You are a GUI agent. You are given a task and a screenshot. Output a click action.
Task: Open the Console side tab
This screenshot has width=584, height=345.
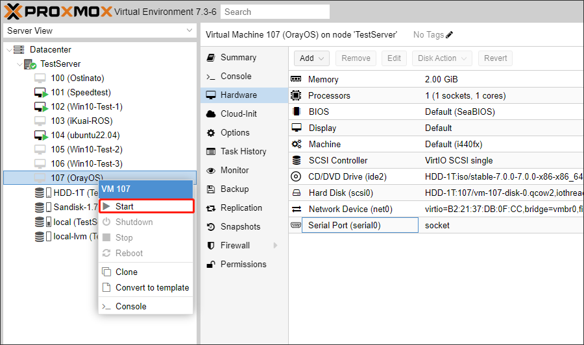coord(245,76)
